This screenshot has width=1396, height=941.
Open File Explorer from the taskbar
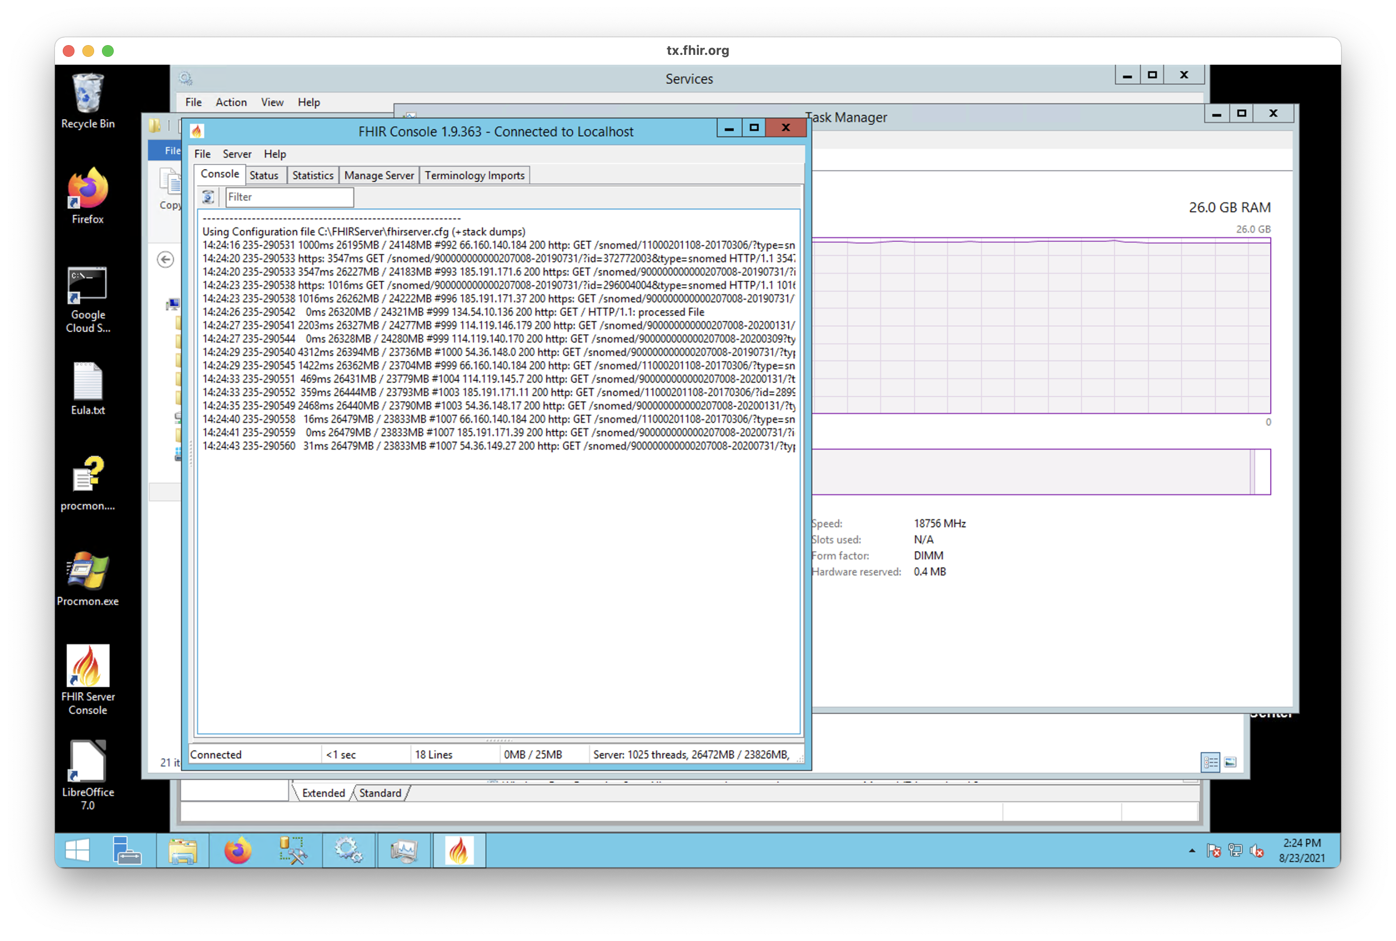coord(182,850)
